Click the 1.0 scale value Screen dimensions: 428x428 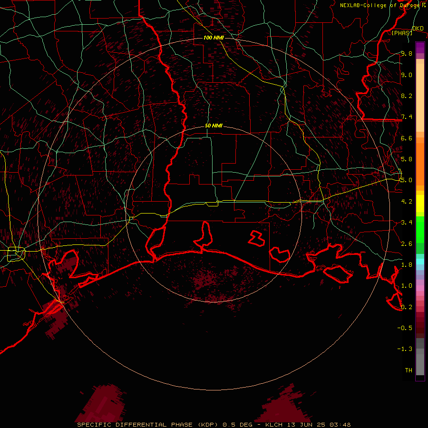tap(407, 285)
